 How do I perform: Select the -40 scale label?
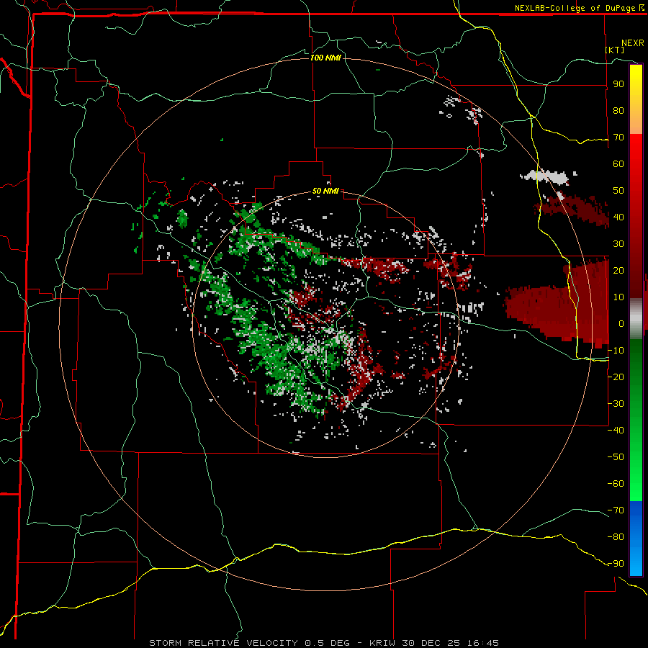coord(616,431)
